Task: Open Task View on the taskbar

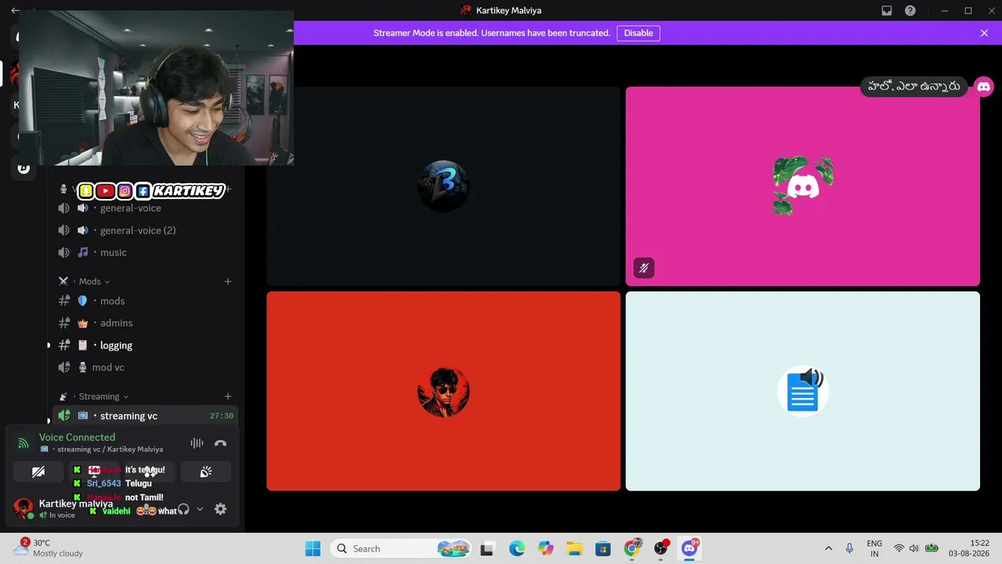Action: click(487, 548)
